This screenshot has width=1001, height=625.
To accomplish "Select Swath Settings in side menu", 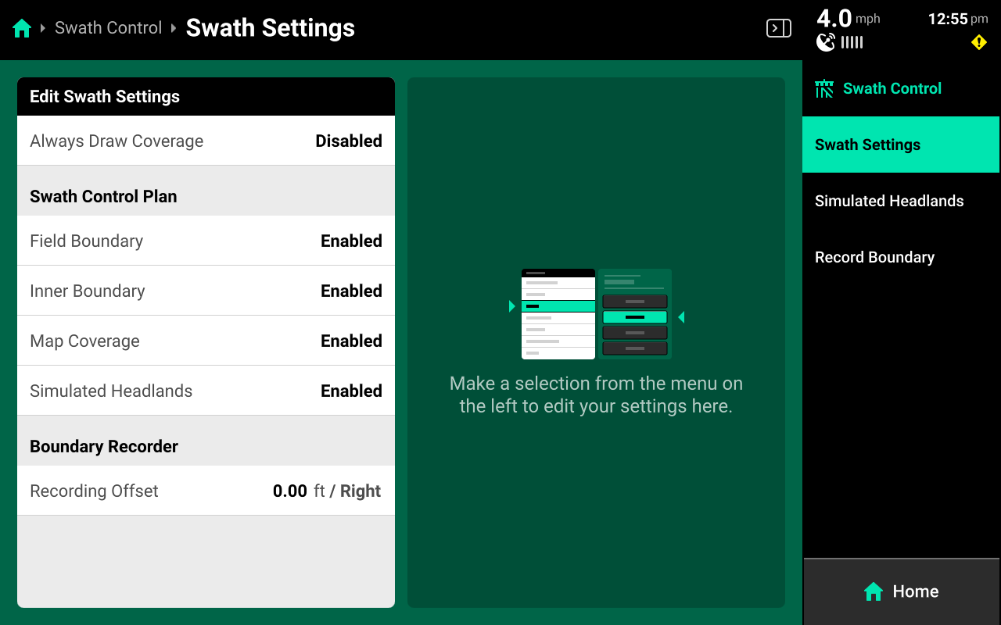I will [901, 145].
